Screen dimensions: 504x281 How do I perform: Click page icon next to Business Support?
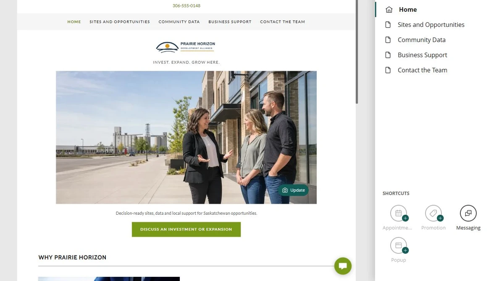click(388, 55)
